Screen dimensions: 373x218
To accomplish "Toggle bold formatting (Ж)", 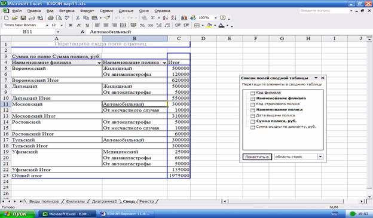I will click(71, 25).
